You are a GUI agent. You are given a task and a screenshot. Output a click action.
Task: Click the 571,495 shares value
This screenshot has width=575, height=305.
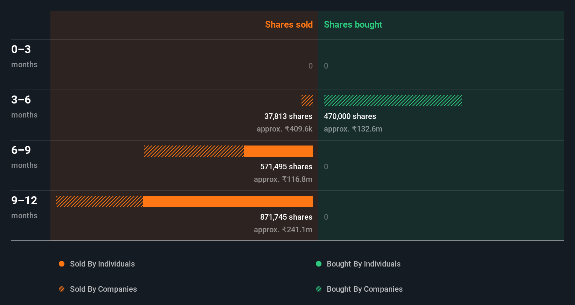click(x=286, y=166)
